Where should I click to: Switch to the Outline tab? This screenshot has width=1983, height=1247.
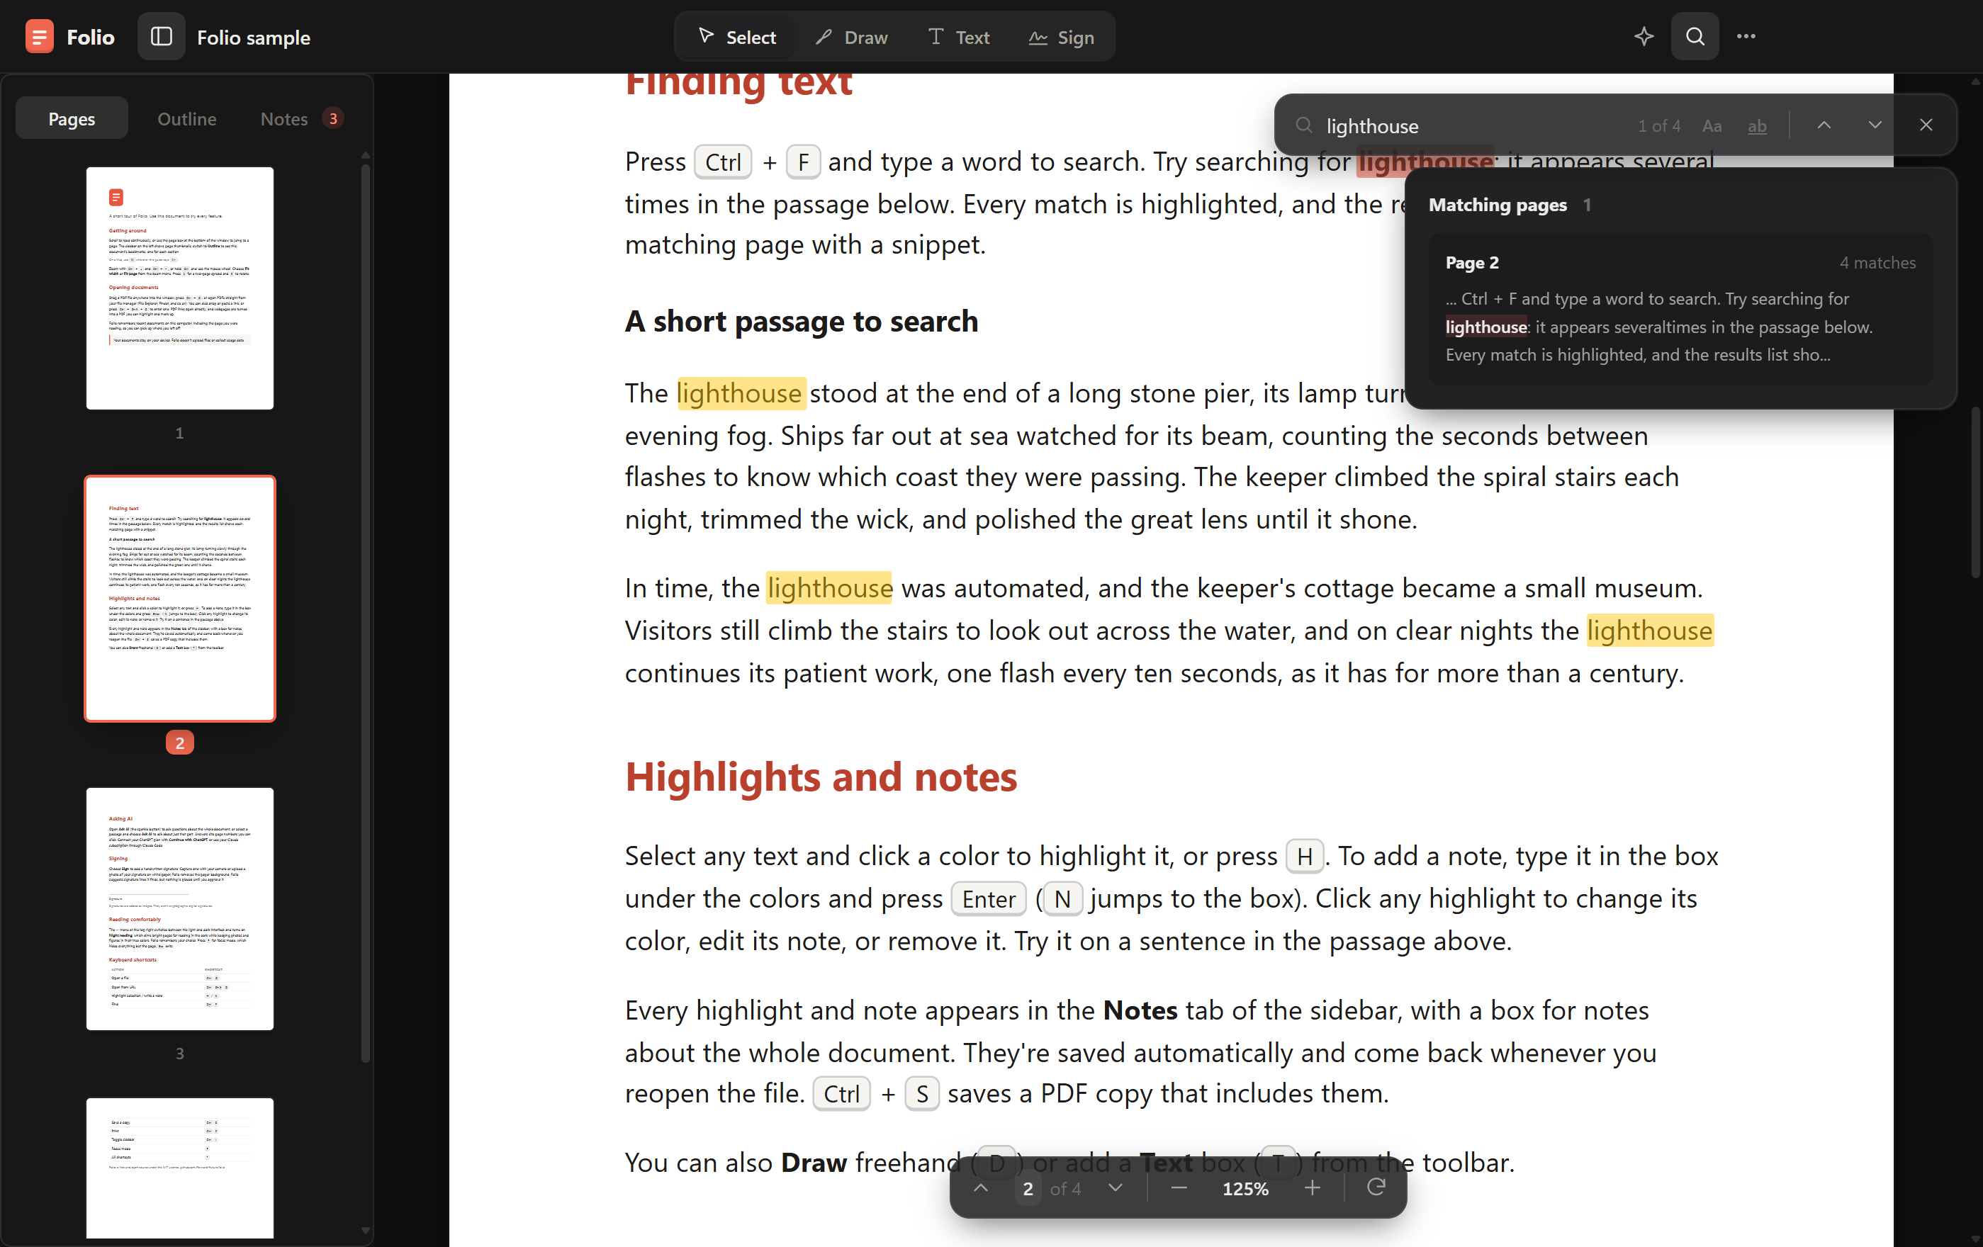(x=187, y=118)
